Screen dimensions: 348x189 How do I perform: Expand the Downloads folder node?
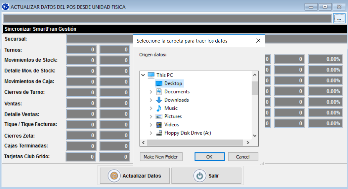151,100
